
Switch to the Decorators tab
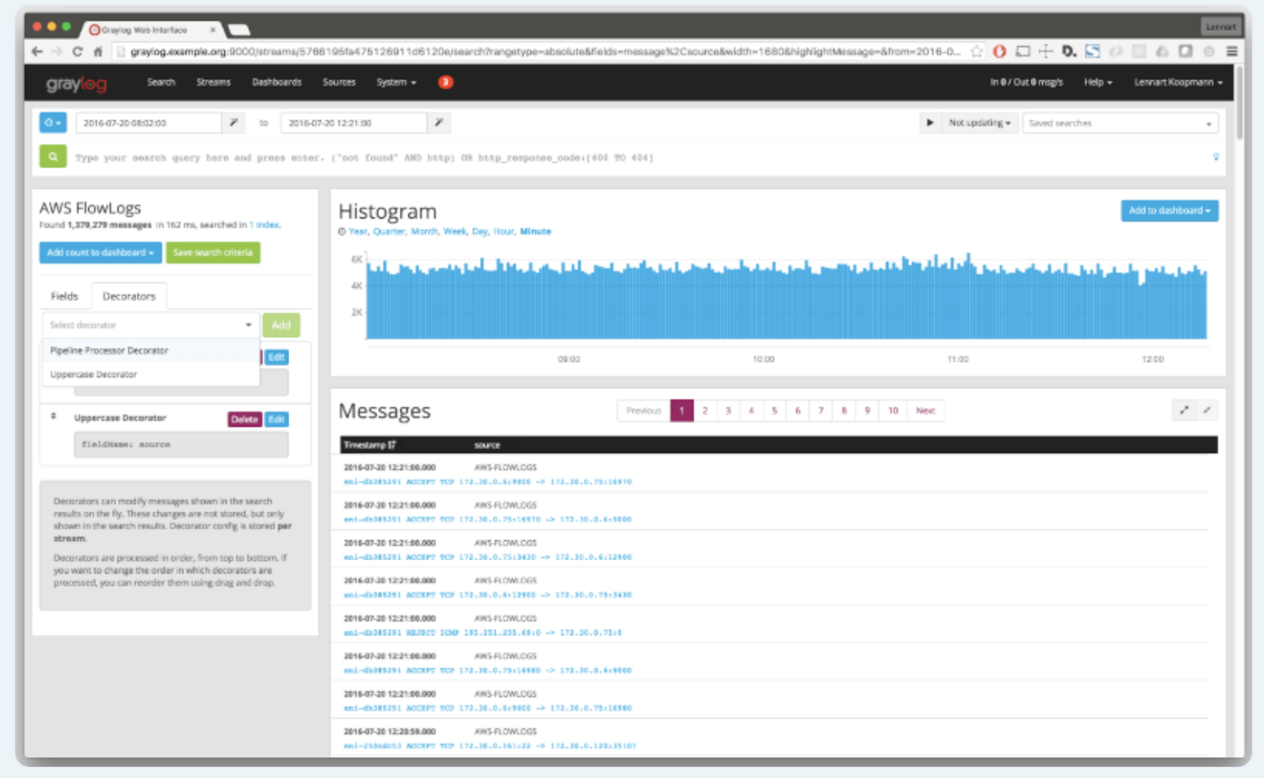tap(129, 296)
